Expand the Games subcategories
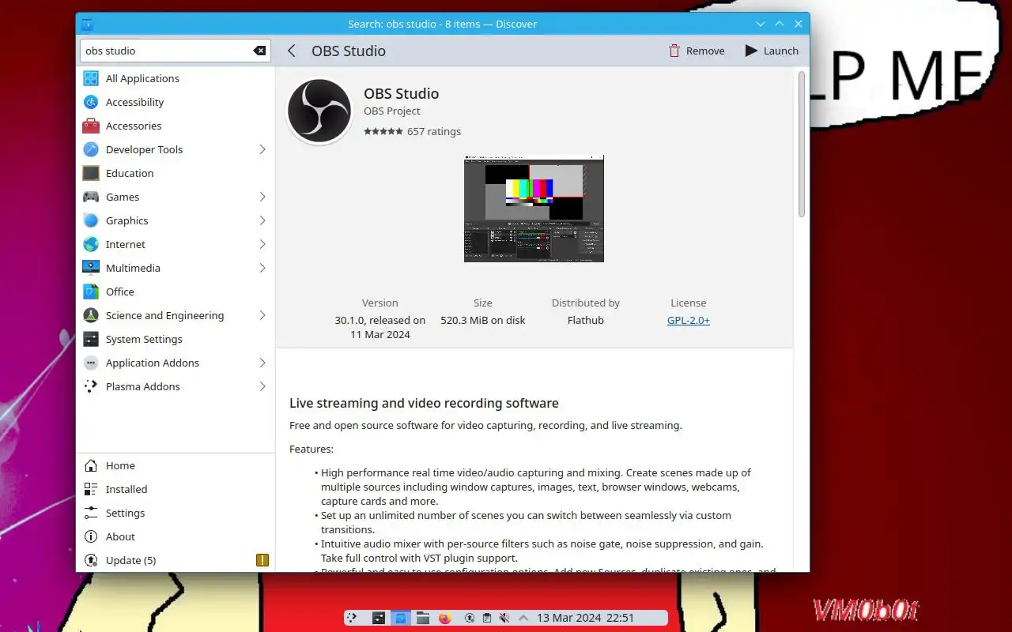 coord(262,197)
